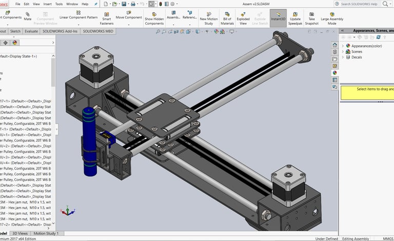Click the DimXpert crosshair tab icon
The image size is (394, 241).
click(x=5, y=43)
